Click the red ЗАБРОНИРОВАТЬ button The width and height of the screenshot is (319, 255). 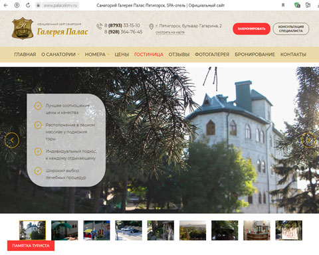251,29
